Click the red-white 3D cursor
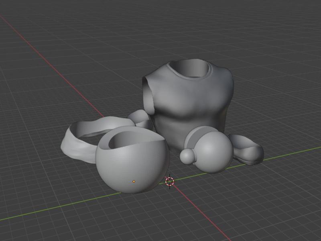 (170, 182)
